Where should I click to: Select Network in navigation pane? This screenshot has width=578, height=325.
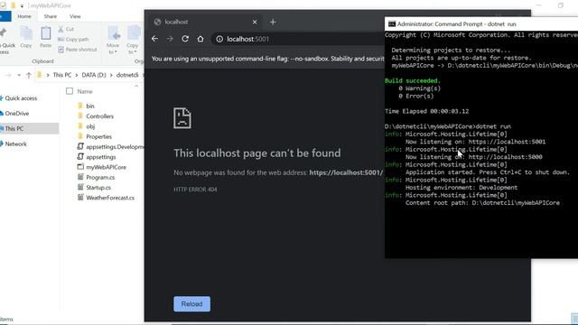[16, 144]
